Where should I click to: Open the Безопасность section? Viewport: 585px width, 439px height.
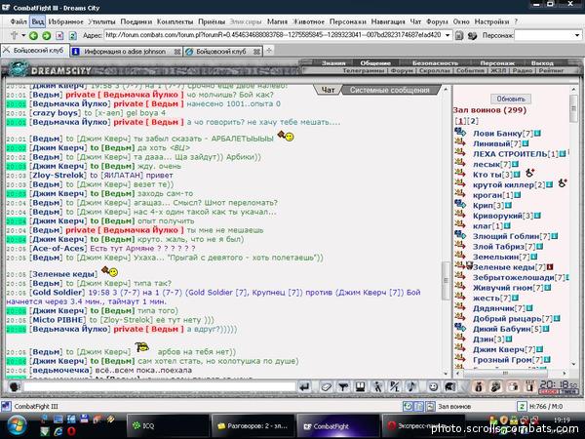435,63
